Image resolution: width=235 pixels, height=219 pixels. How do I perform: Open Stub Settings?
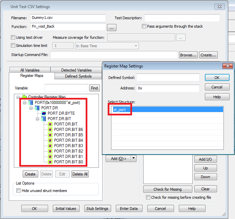98,209
